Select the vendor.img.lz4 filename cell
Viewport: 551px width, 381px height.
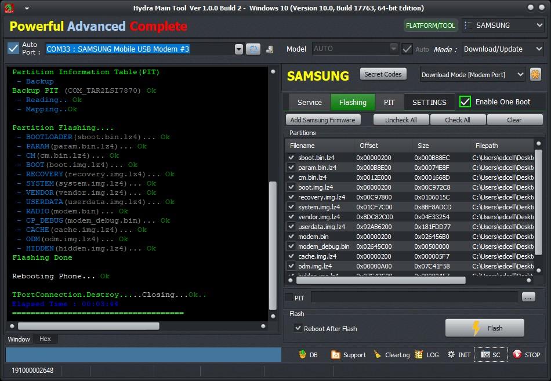pos(319,217)
